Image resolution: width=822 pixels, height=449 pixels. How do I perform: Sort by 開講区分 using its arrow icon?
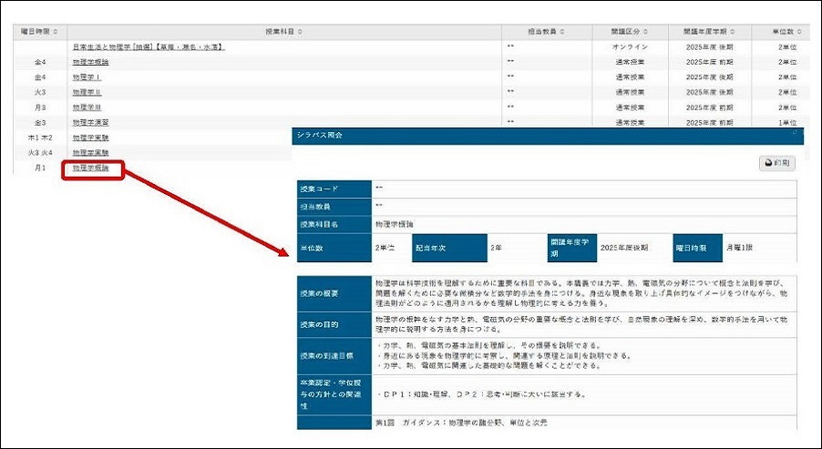pos(644,32)
